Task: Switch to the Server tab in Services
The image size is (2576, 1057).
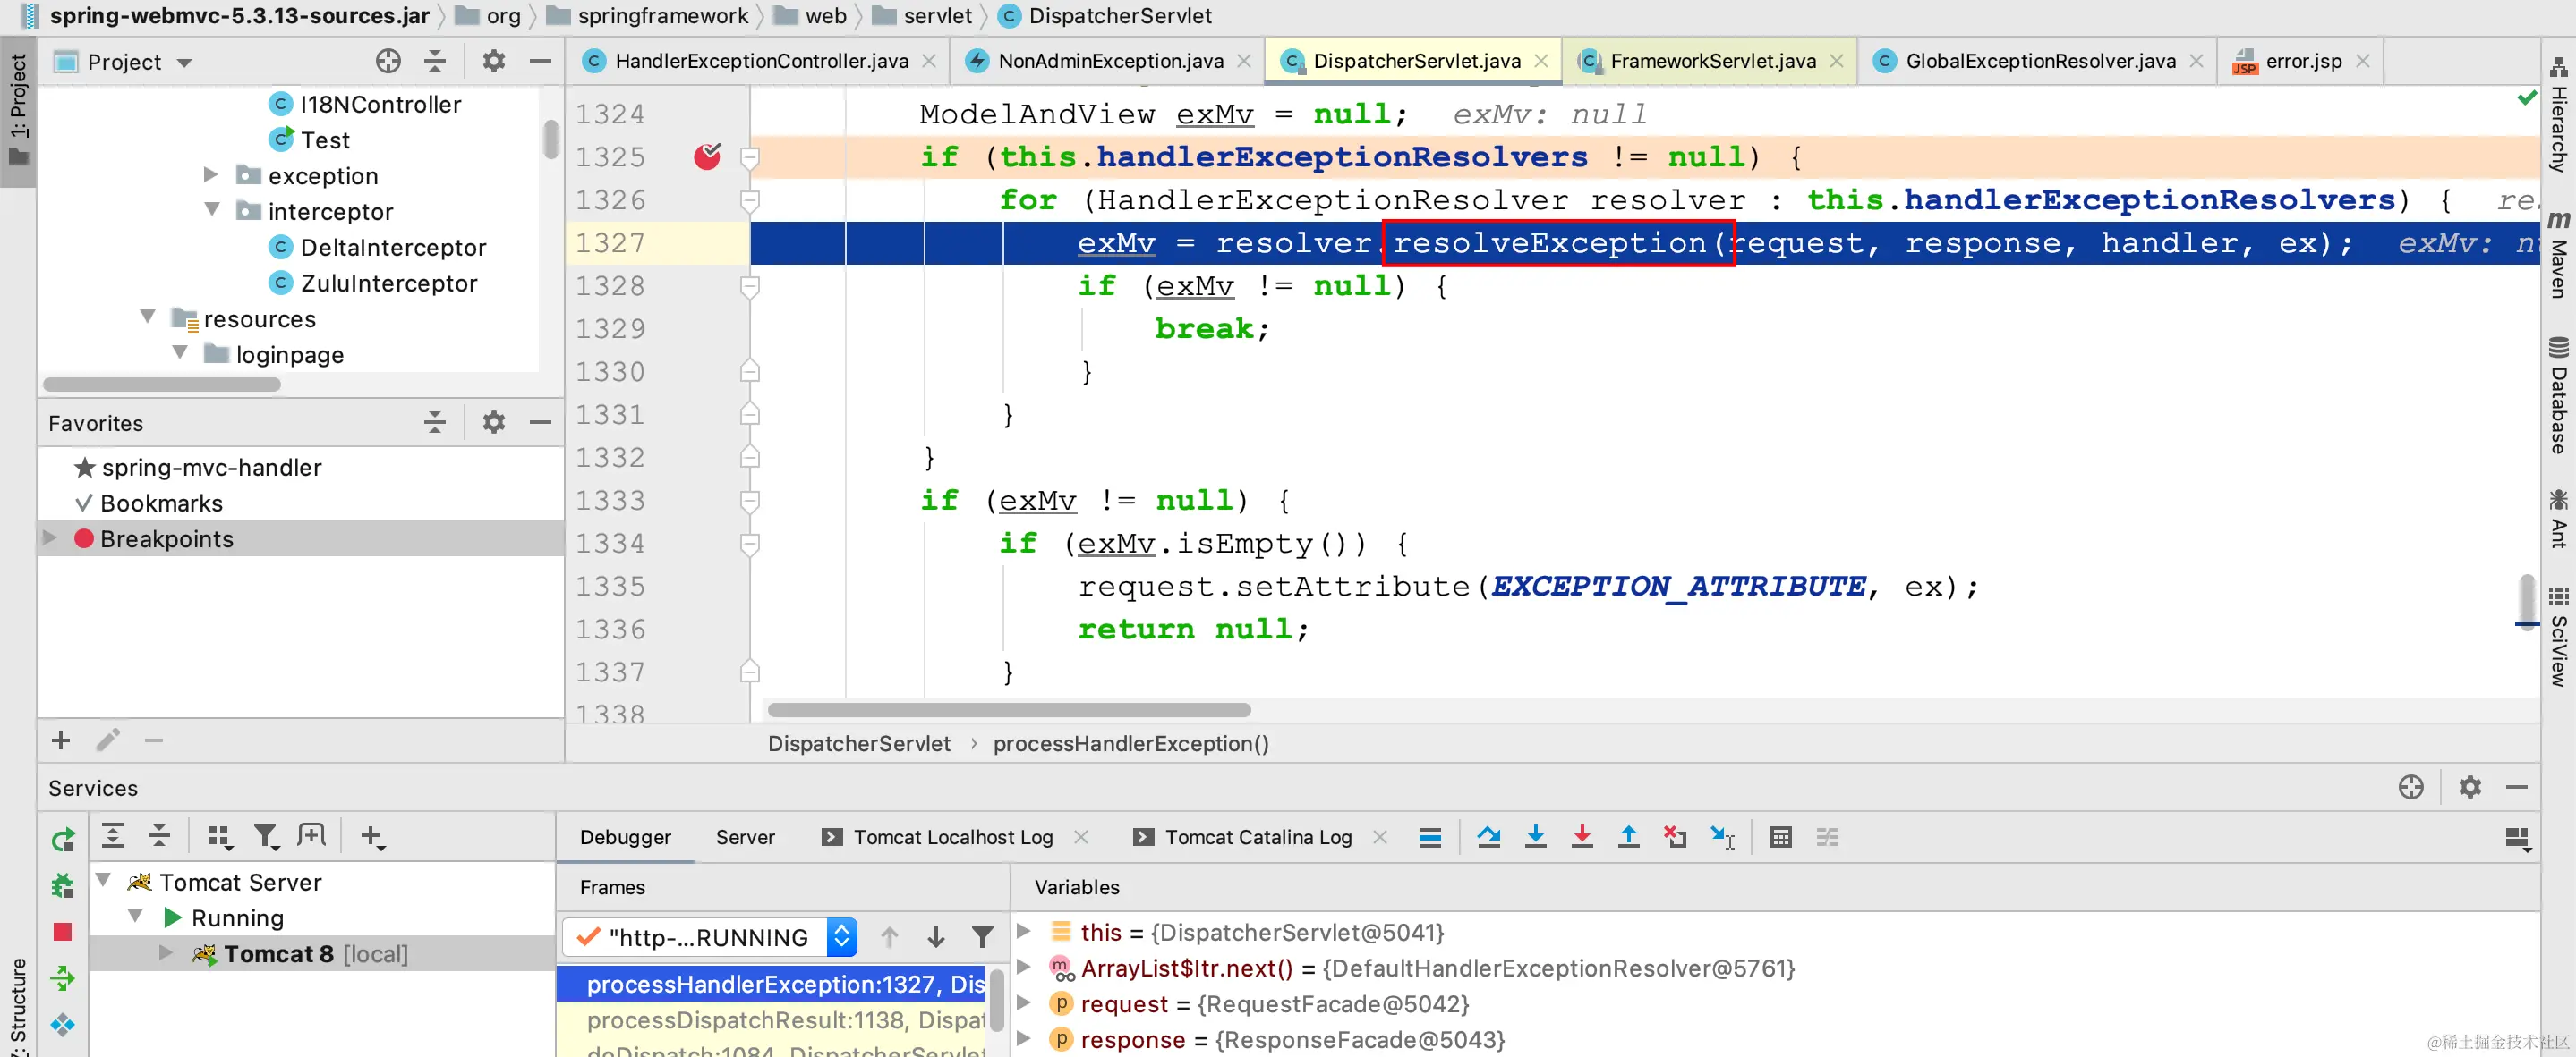Action: point(744,837)
